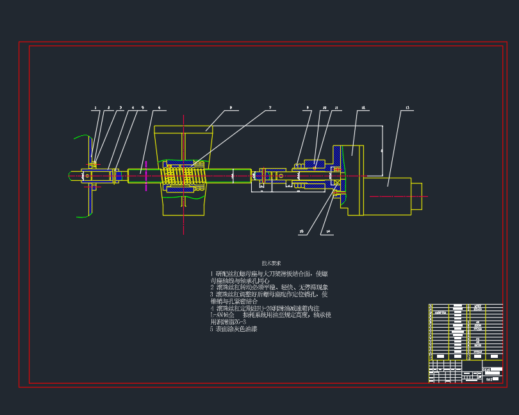
Task: Select callout 13 pointing to the motor
Action: [x=408, y=107]
